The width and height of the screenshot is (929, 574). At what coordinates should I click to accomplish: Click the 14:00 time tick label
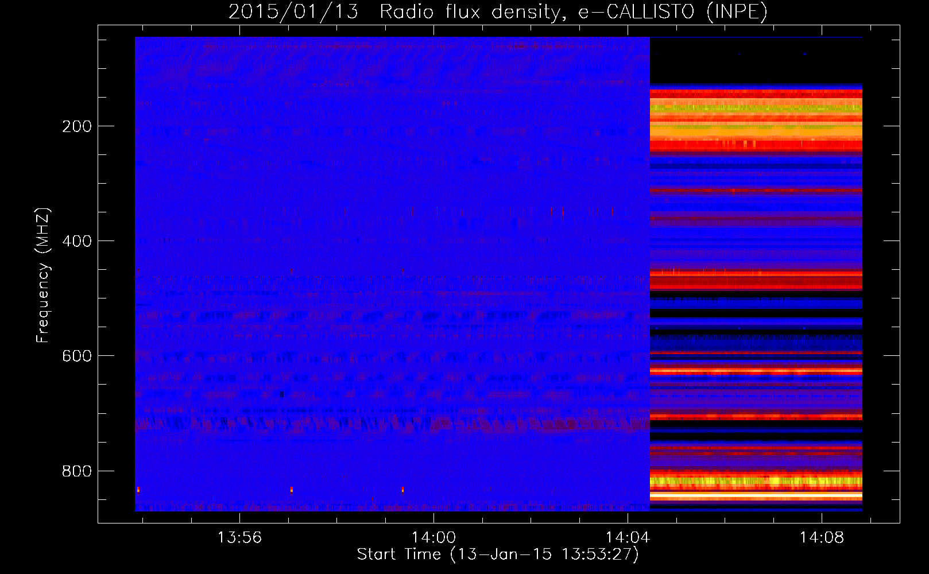click(433, 537)
